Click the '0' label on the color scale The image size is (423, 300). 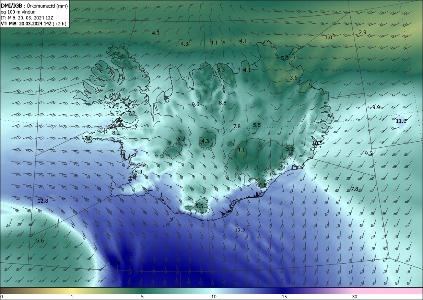pyautogui.click(x=2, y=297)
